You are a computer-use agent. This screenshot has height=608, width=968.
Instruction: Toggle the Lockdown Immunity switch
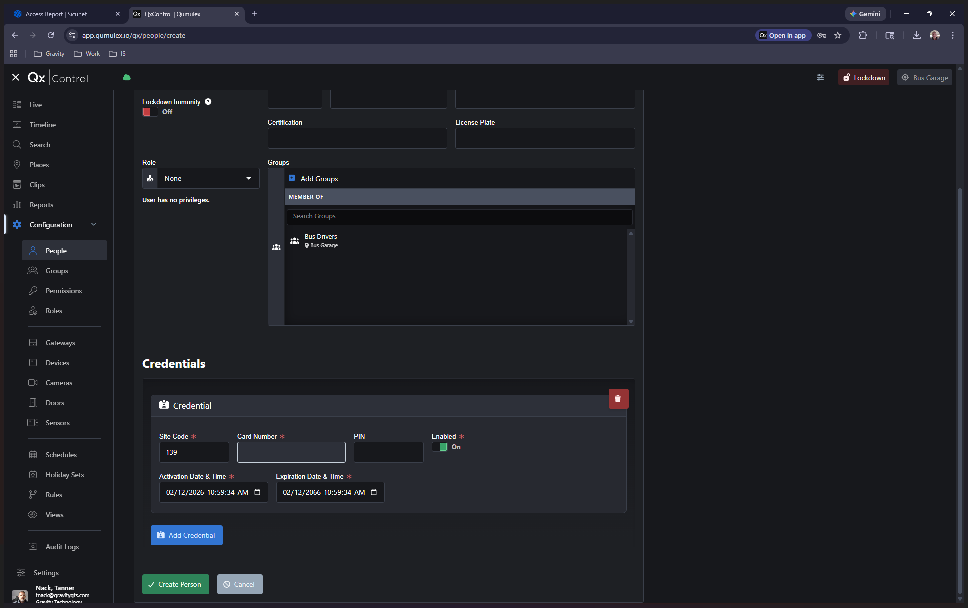pos(150,112)
